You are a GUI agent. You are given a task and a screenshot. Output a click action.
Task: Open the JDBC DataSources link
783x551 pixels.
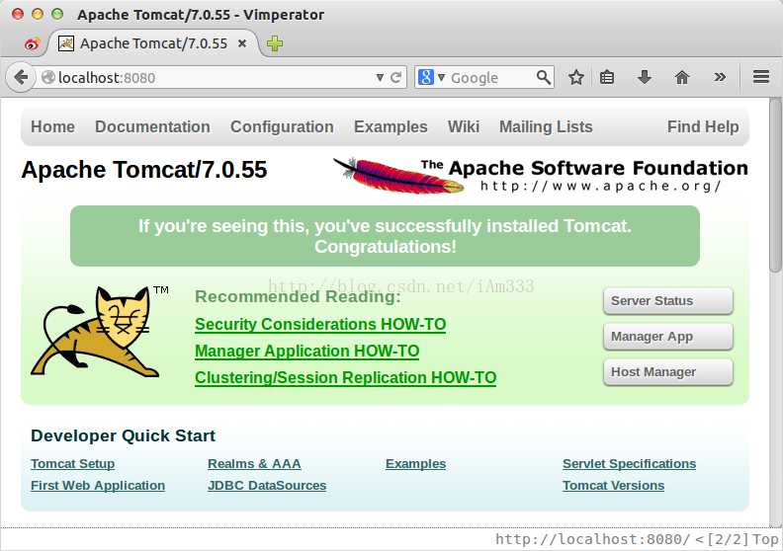[267, 486]
